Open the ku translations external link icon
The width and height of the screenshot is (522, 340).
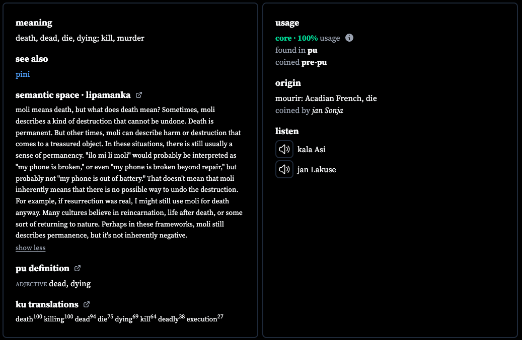point(87,304)
